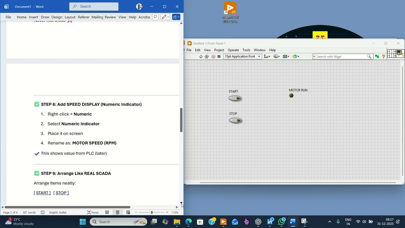This screenshot has height=228, width=405.
Task: Click Page 2 of 4 status
Action: (x=10, y=212)
